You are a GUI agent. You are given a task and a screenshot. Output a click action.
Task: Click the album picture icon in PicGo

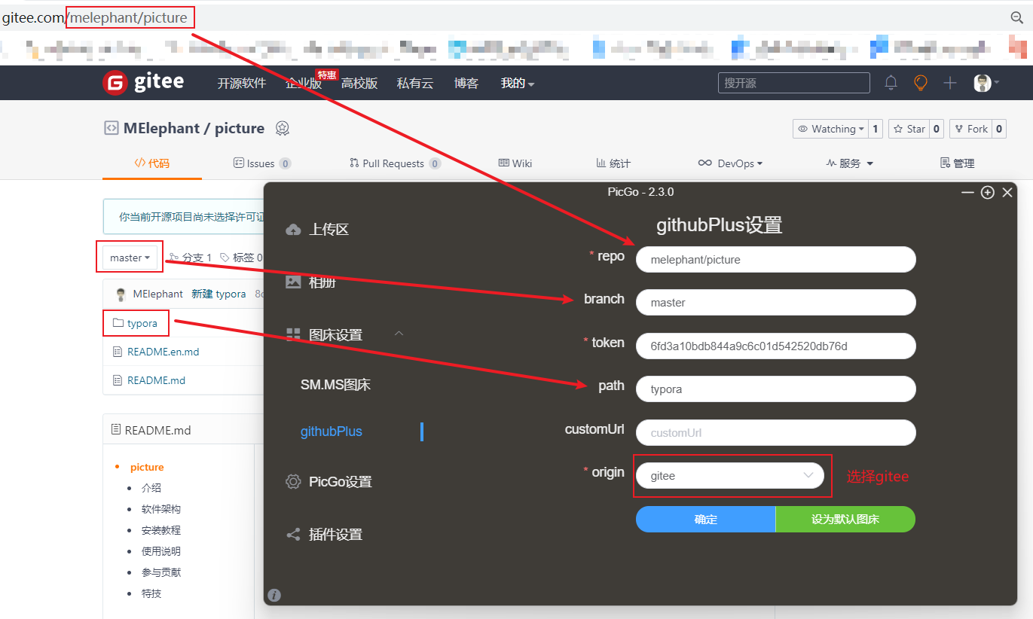[x=293, y=282]
